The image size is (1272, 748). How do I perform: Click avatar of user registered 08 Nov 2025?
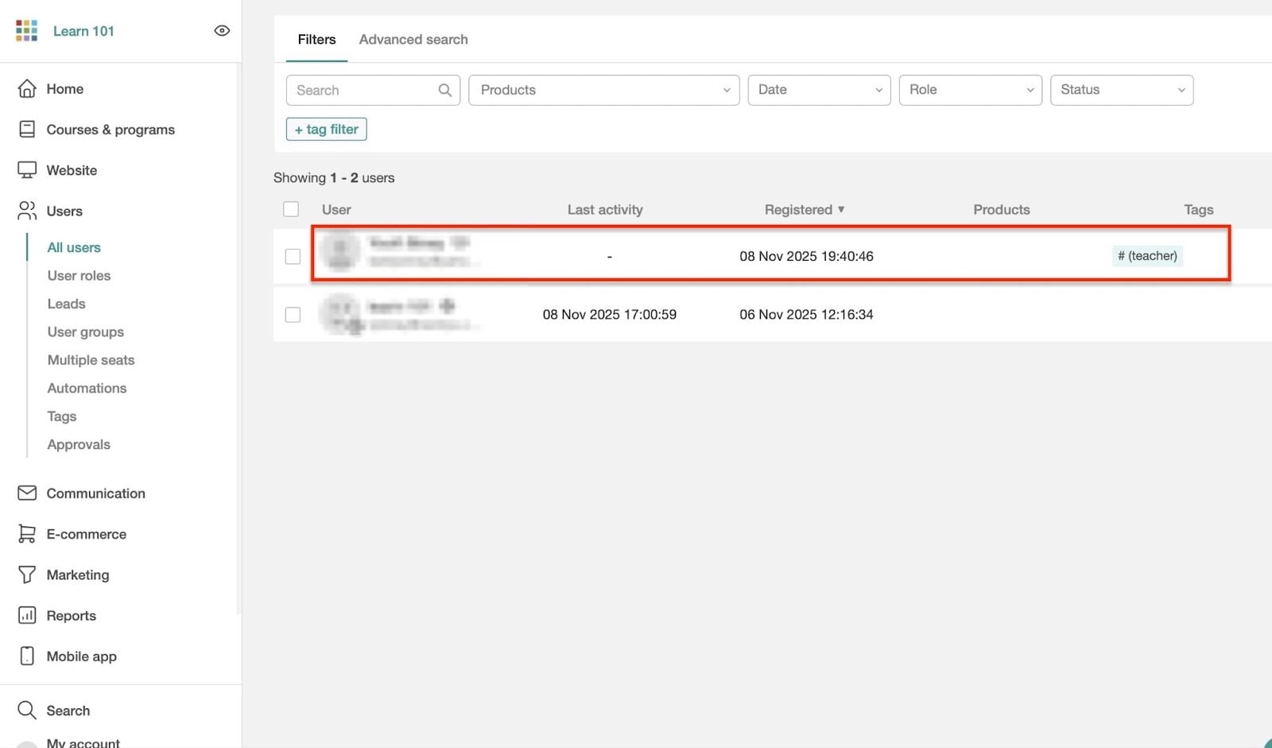tap(340, 250)
